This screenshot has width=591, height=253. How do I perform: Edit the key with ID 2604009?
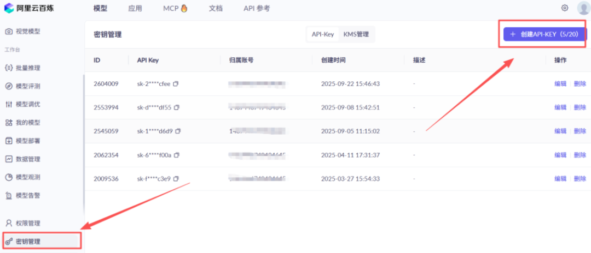click(560, 84)
